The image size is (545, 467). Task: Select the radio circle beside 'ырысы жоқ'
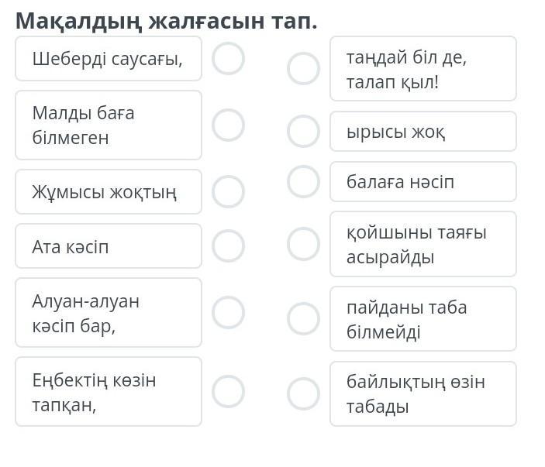point(303,131)
